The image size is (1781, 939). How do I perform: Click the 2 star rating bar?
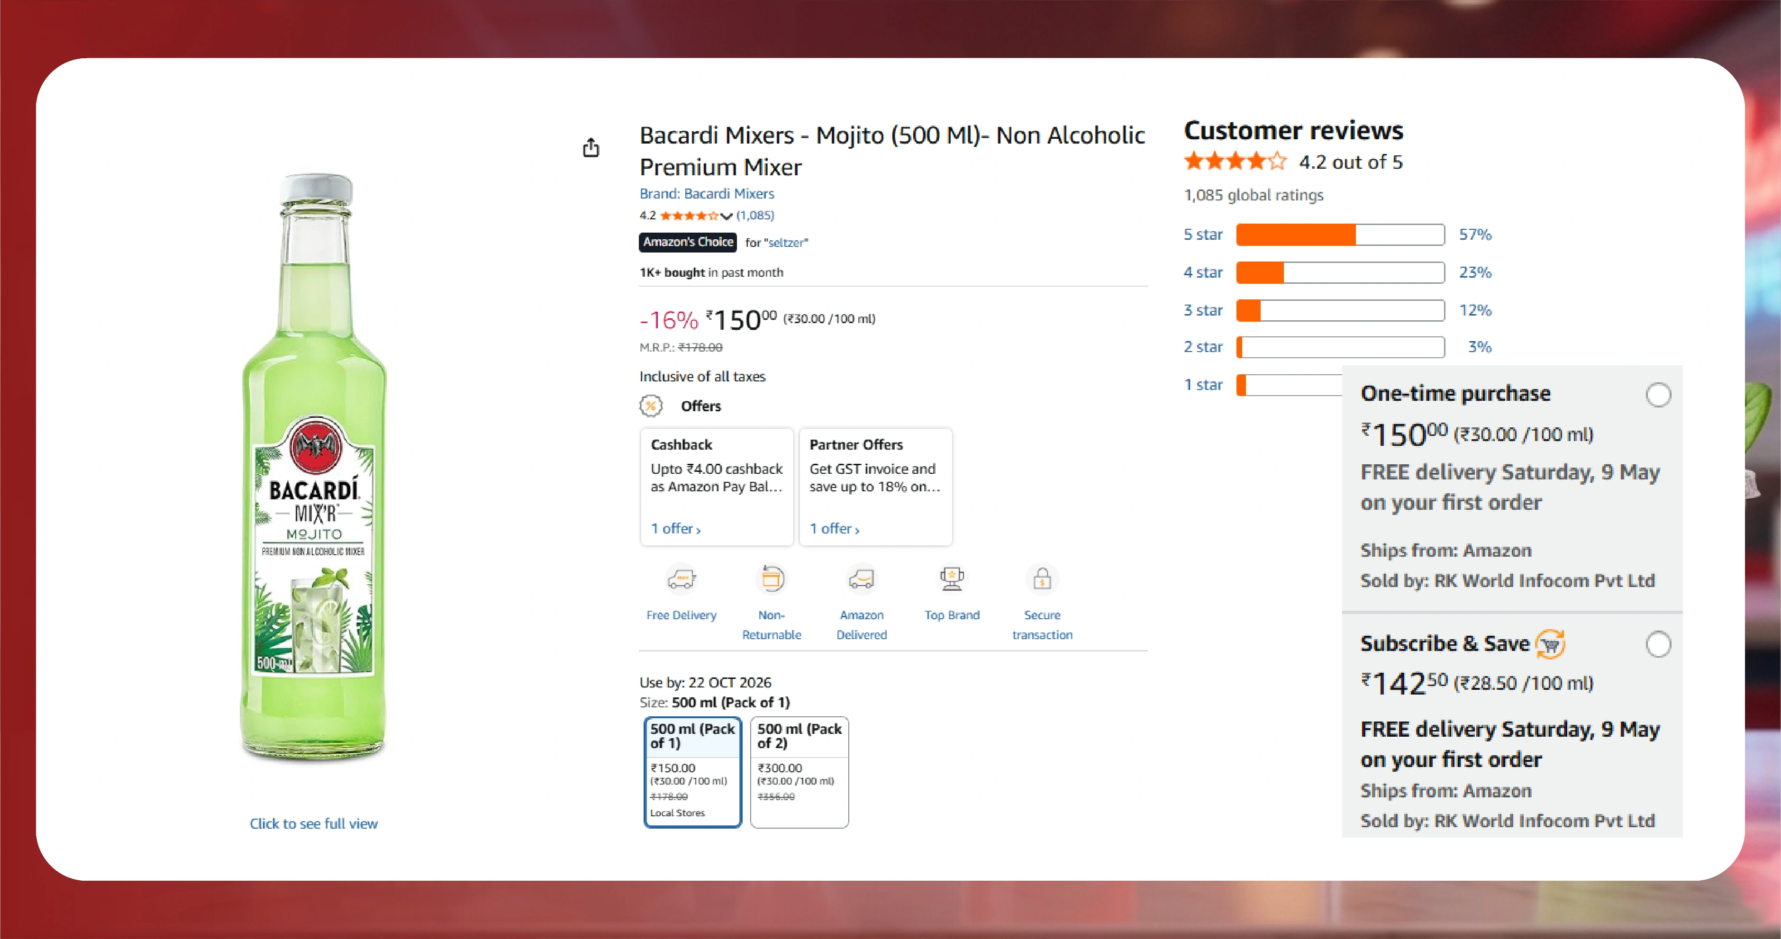[1340, 347]
